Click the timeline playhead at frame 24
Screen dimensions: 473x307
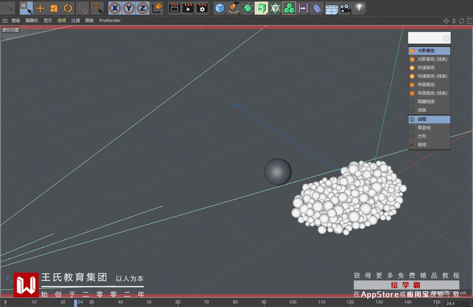coord(76,303)
